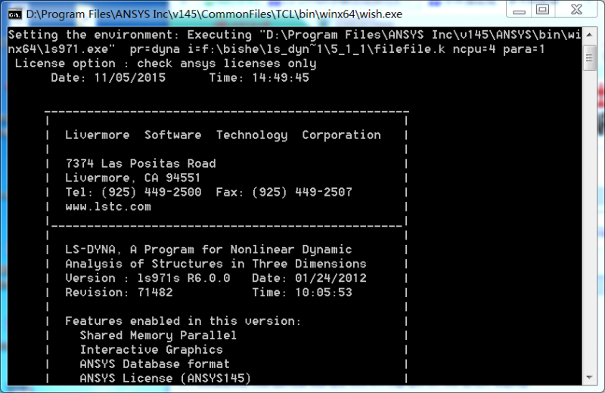
Task: Maximize the wish.exe console window
Action: pyautogui.click(x=542, y=10)
